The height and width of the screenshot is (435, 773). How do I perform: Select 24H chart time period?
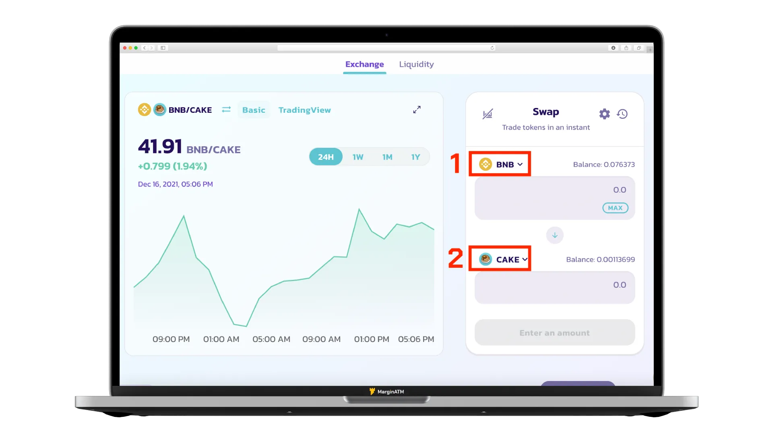(x=325, y=156)
